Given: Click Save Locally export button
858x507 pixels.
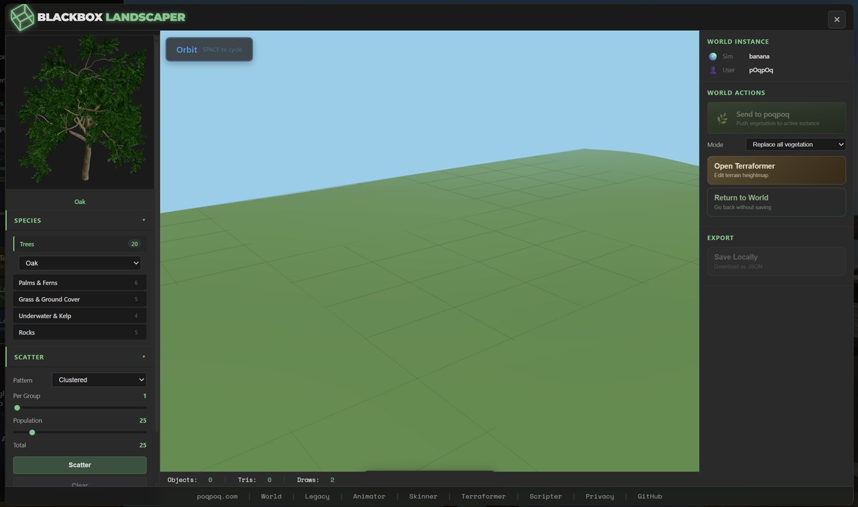Looking at the screenshot, I should tap(776, 261).
